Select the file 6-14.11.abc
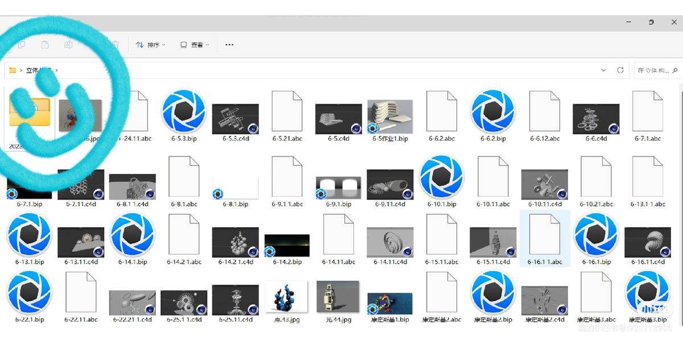Image resolution: width=683 pixels, height=341 pixels. [x=339, y=239]
